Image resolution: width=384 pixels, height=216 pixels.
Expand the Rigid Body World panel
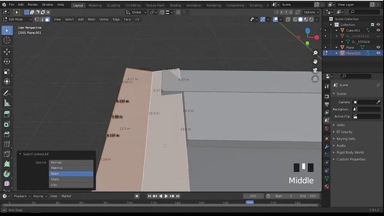click(x=350, y=152)
